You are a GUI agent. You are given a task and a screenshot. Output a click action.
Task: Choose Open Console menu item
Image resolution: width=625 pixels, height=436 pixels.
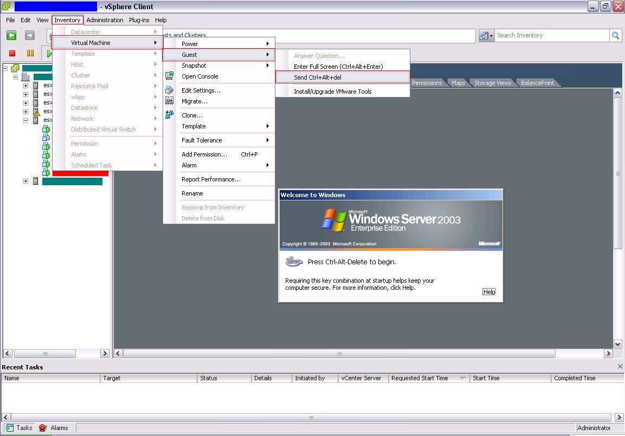pyautogui.click(x=219, y=76)
